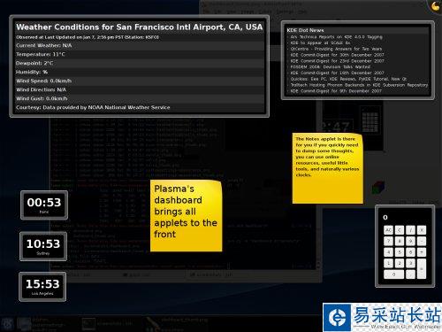Image resolution: width=442 pixels, height=332 pixels.
Task: Click the Plasma's dashboard yellow sticky note
Action: (x=186, y=216)
